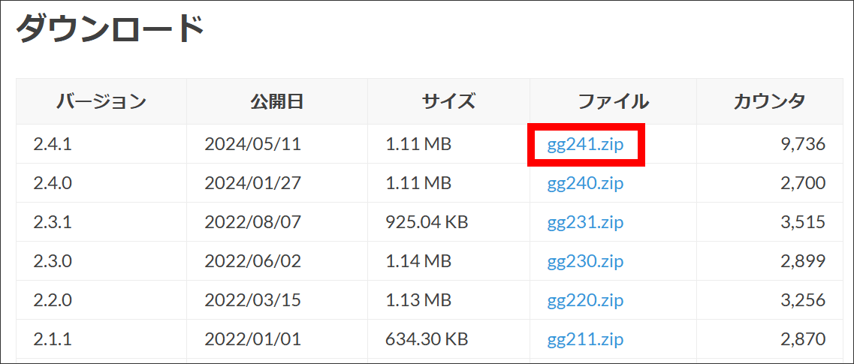Download the gg241.zip file
Image resolution: width=854 pixels, height=364 pixels.
click(585, 144)
